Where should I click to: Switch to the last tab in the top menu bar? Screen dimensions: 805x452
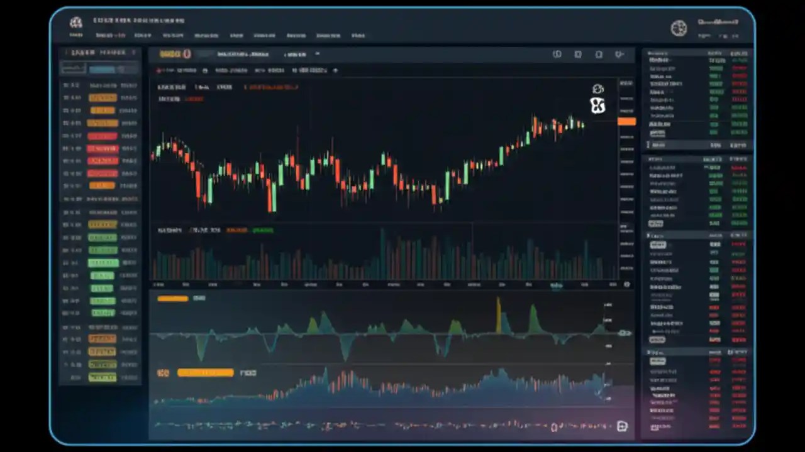coord(358,35)
